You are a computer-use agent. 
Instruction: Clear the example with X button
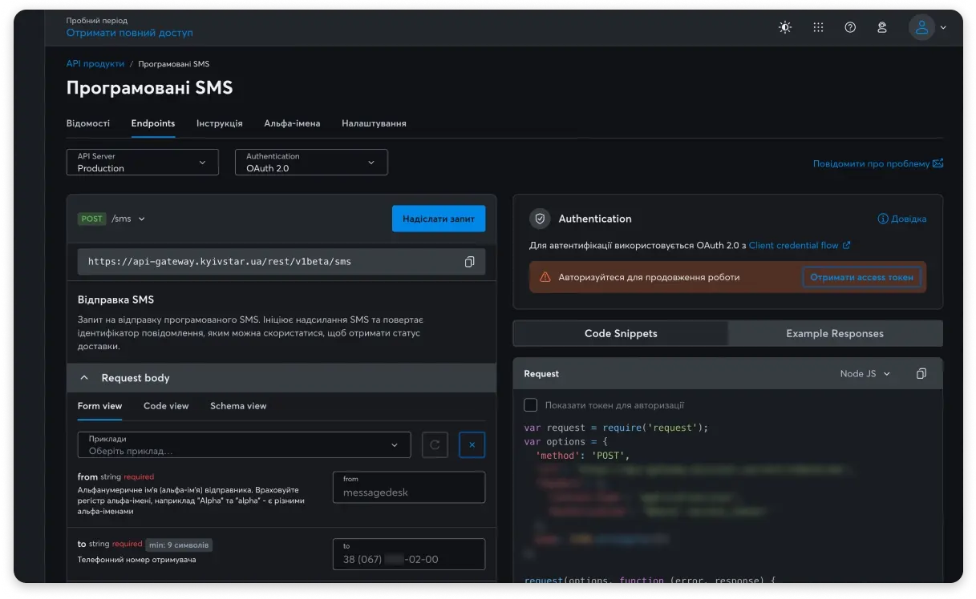(472, 444)
